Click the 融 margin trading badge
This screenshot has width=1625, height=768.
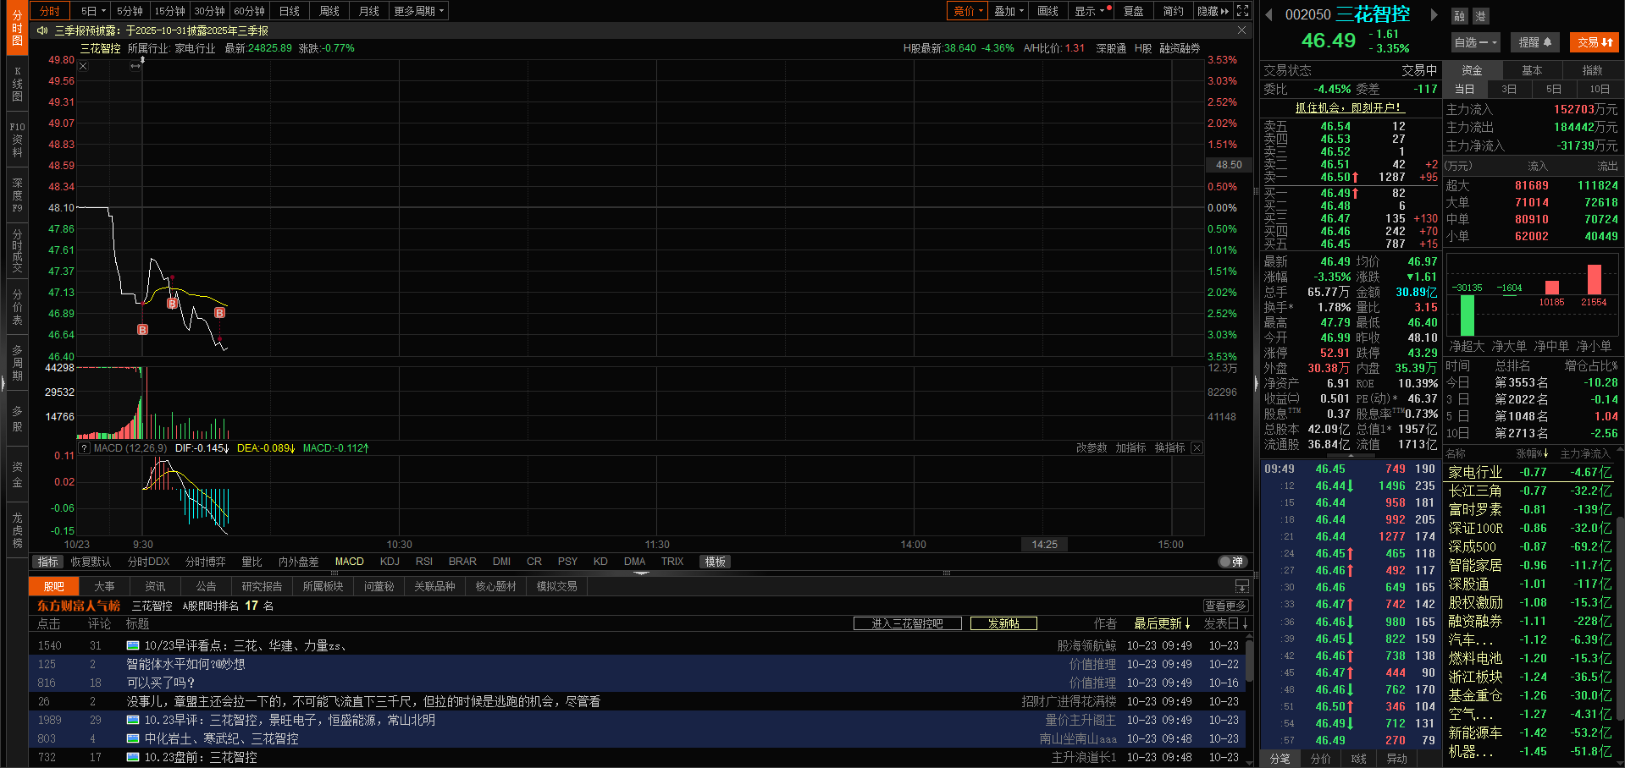1460,16
